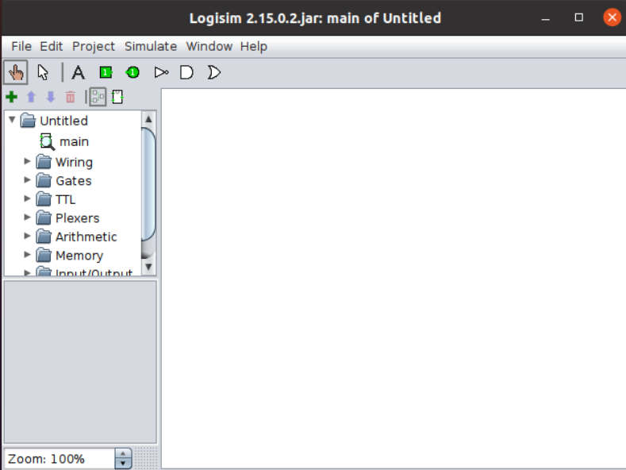Select the Arithmetic label text
626x470 pixels.
[x=86, y=237]
